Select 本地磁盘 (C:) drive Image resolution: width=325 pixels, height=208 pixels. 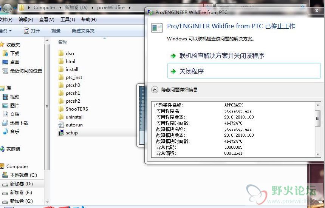click(x=23, y=175)
